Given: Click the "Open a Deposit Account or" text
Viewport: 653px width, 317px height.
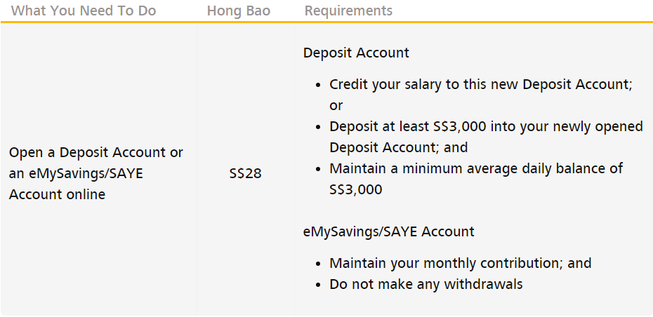Looking at the screenshot, I should [95, 153].
